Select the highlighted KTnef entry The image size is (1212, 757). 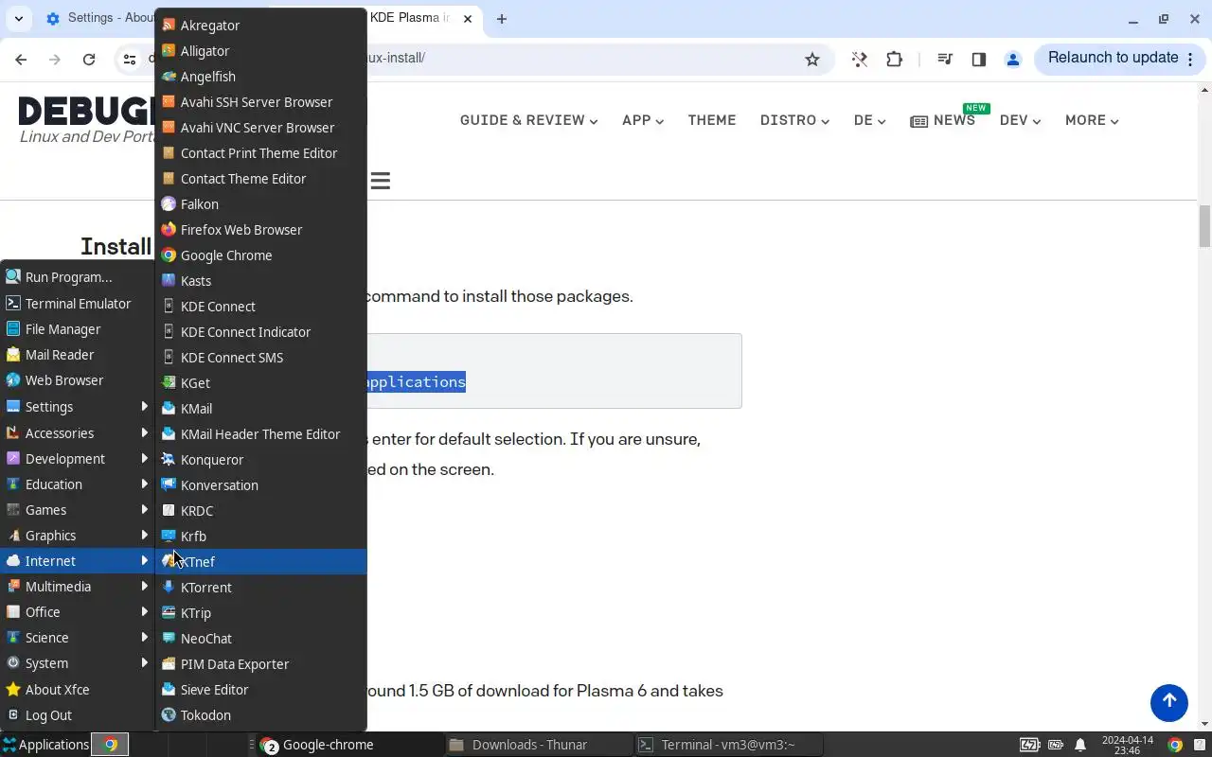(x=261, y=562)
